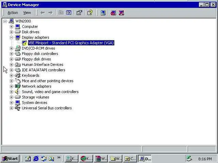Collapse the Display adapters category
The height and width of the screenshot is (163, 218).
[x=11, y=37]
